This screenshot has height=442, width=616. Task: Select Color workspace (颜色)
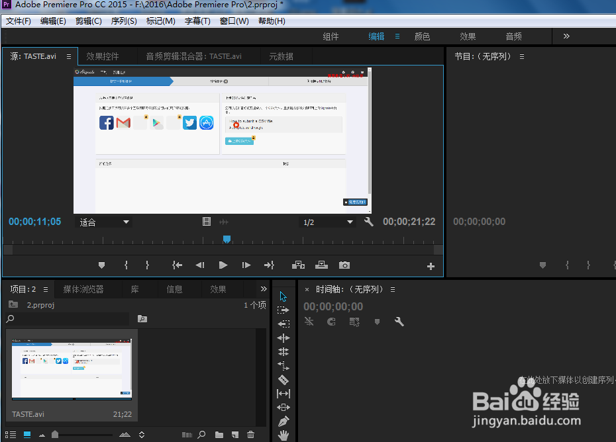[423, 36]
